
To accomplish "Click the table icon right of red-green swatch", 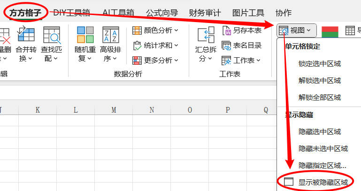I will coord(350,31).
